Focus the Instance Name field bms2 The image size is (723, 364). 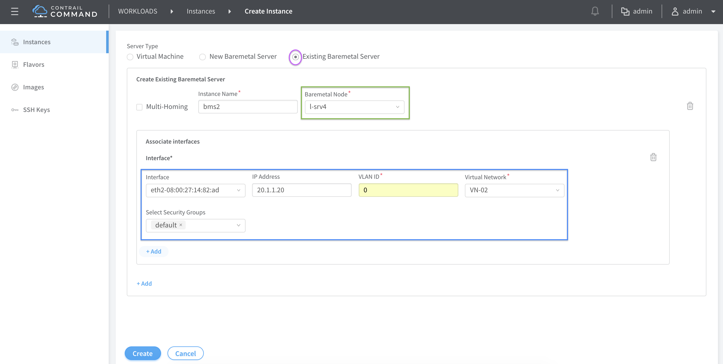coord(248,107)
